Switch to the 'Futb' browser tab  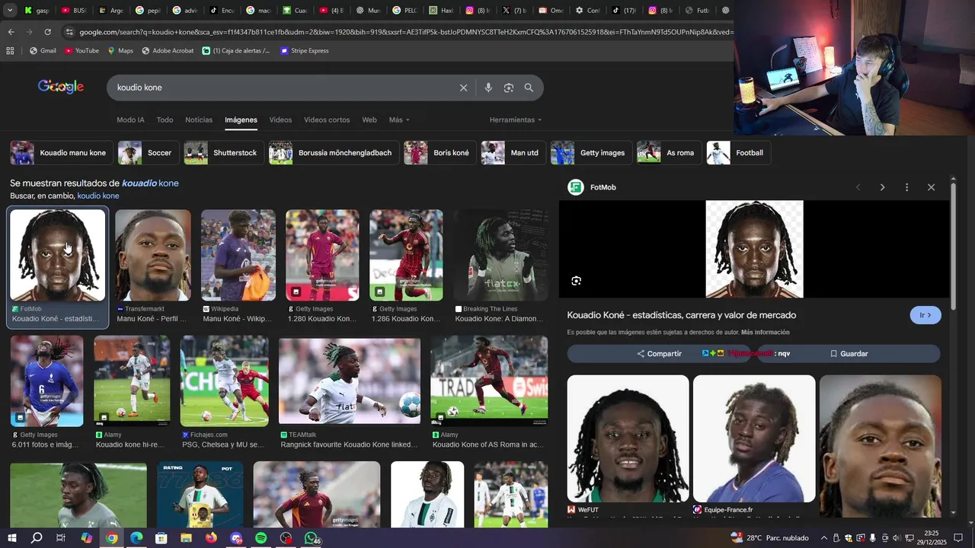tap(698, 11)
